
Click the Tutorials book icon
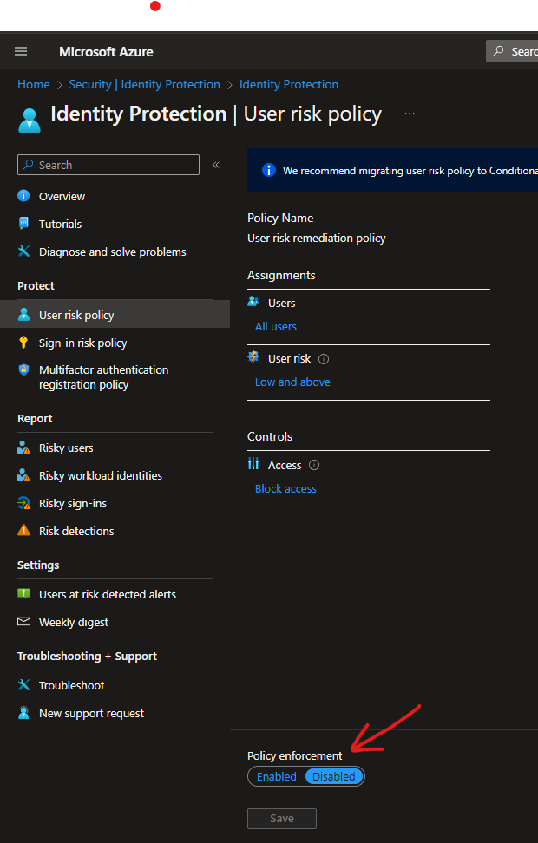tap(23, 224)
